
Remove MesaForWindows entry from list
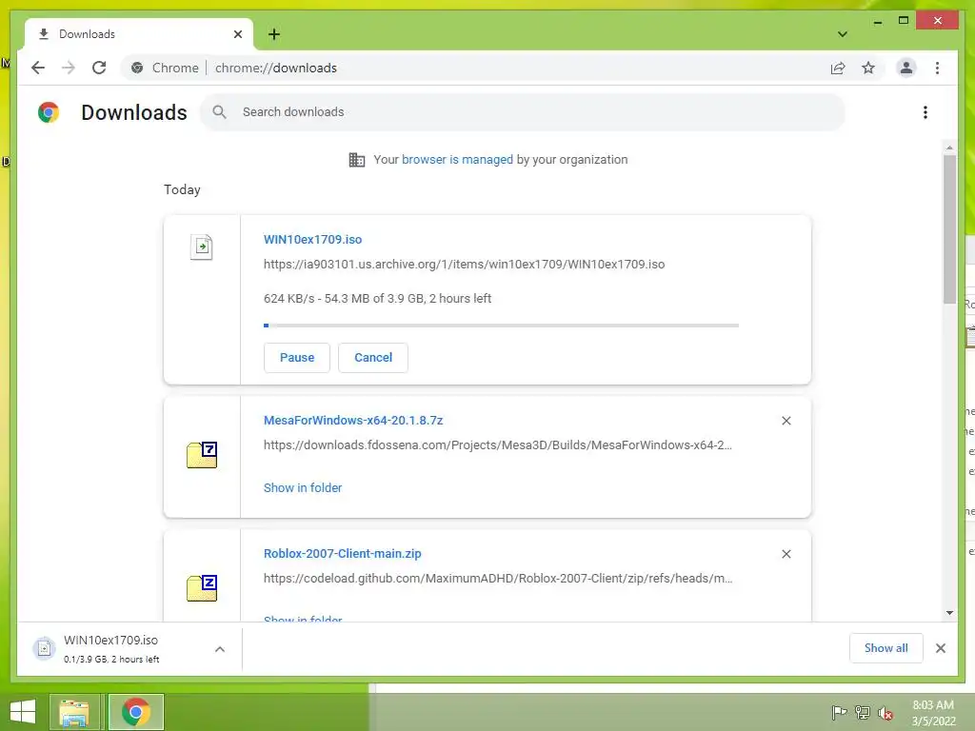coord(786,421)
